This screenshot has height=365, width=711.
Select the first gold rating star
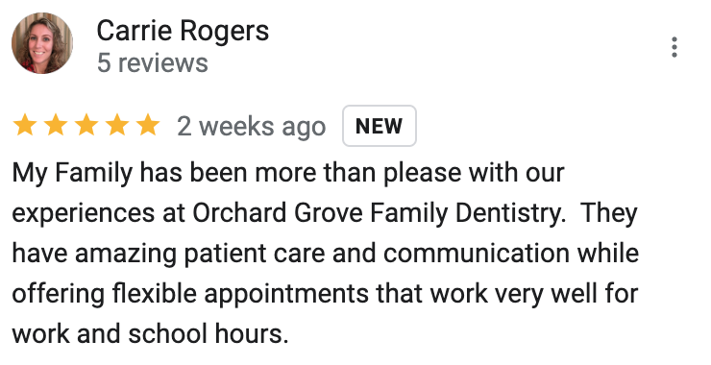coord(25,125)
